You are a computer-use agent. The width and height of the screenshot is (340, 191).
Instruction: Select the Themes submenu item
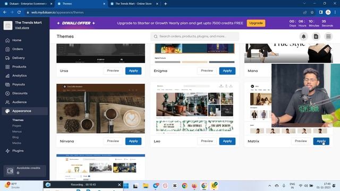18,120
